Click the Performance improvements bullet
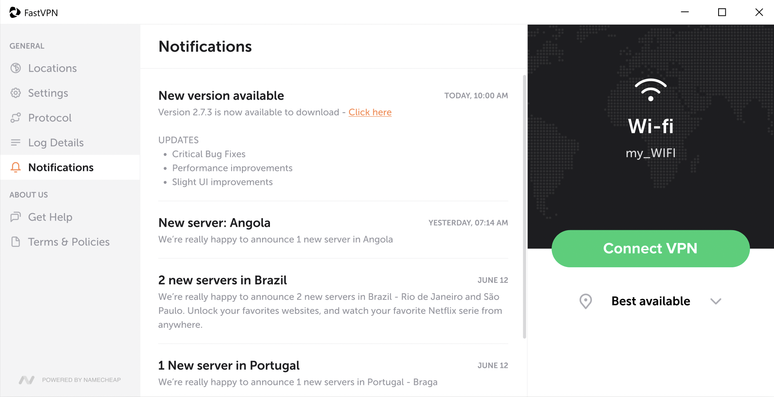This screenshot has width=774, height=397. [232, 168]
